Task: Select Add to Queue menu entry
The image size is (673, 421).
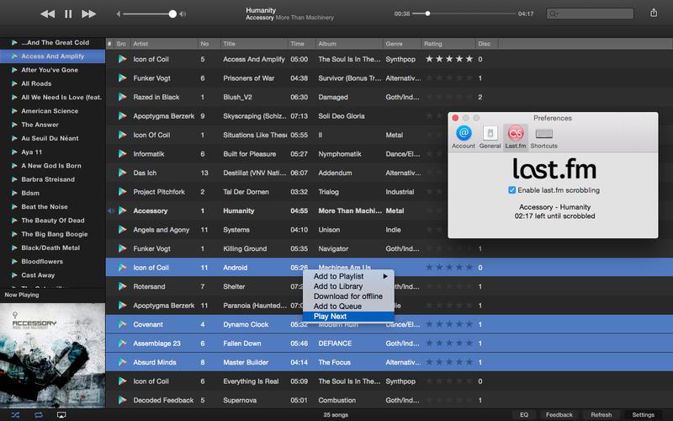Action: click(348, 306)
